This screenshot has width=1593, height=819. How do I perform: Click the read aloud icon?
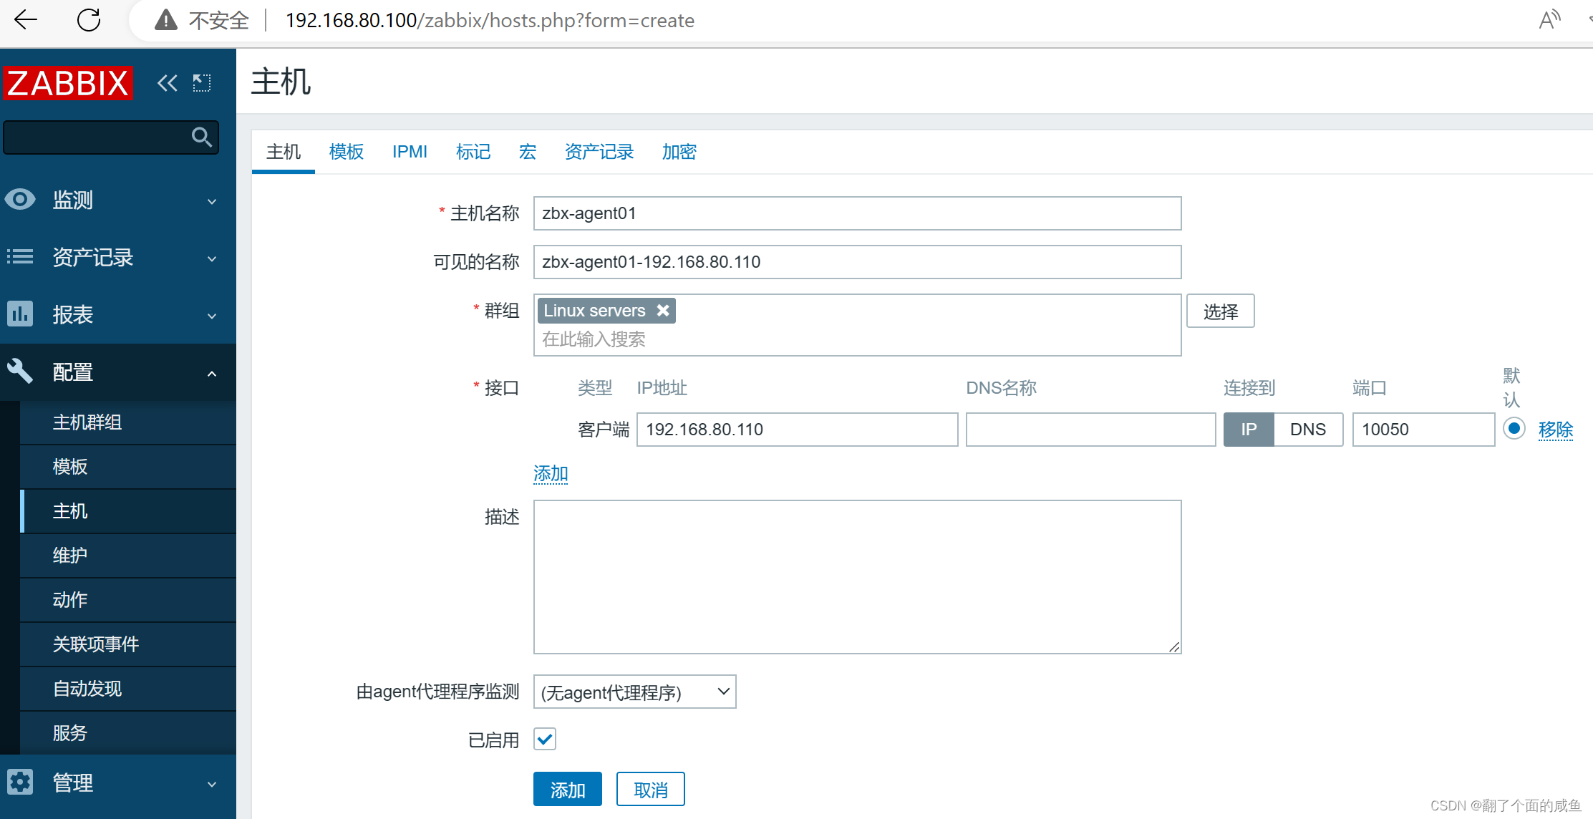coord(1549,20)
